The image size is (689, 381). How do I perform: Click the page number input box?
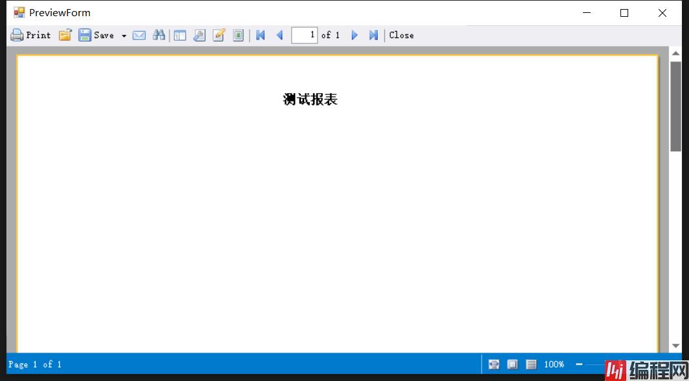tap(304, 36)
